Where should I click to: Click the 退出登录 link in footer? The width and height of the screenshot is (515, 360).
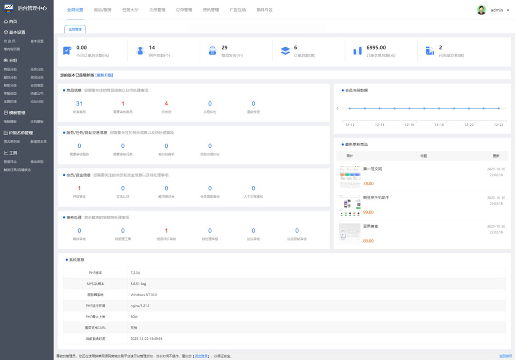201,356
